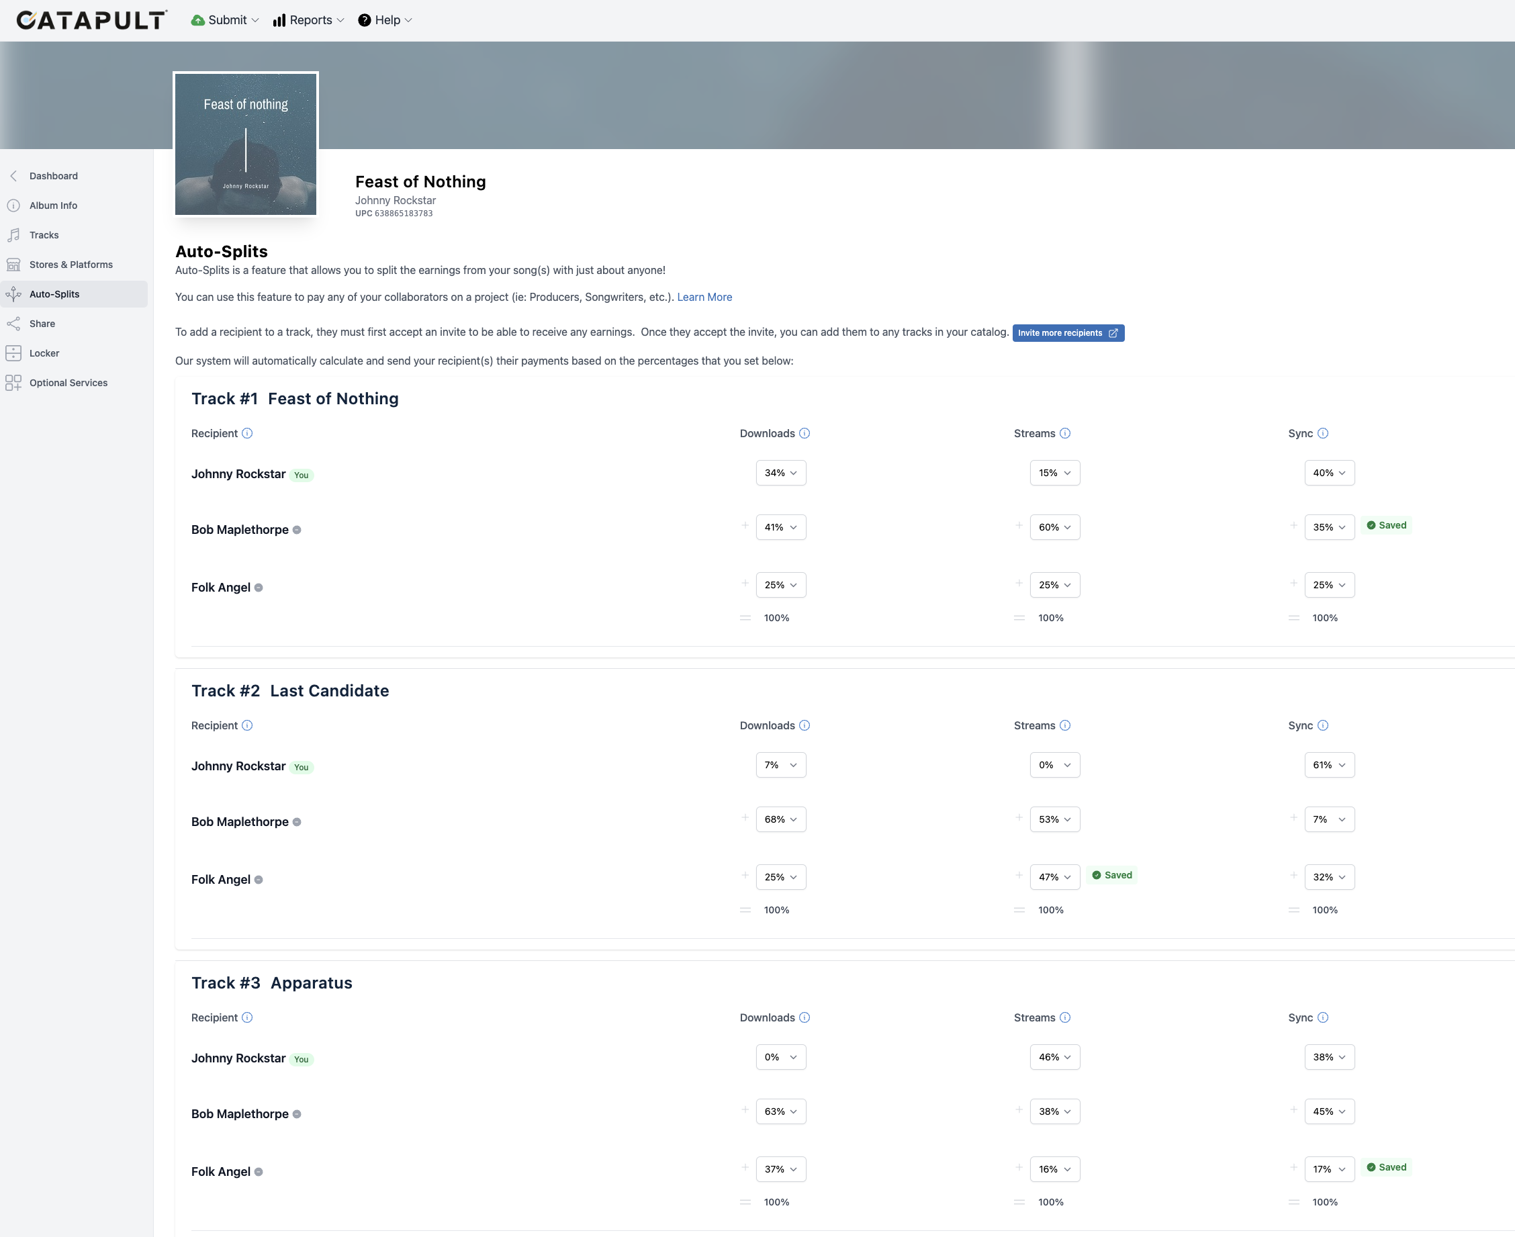This screenshot has width=1515, height=1237.
Task: Click Track #3 Apparatus heading
Action: (x=272, y=983)
